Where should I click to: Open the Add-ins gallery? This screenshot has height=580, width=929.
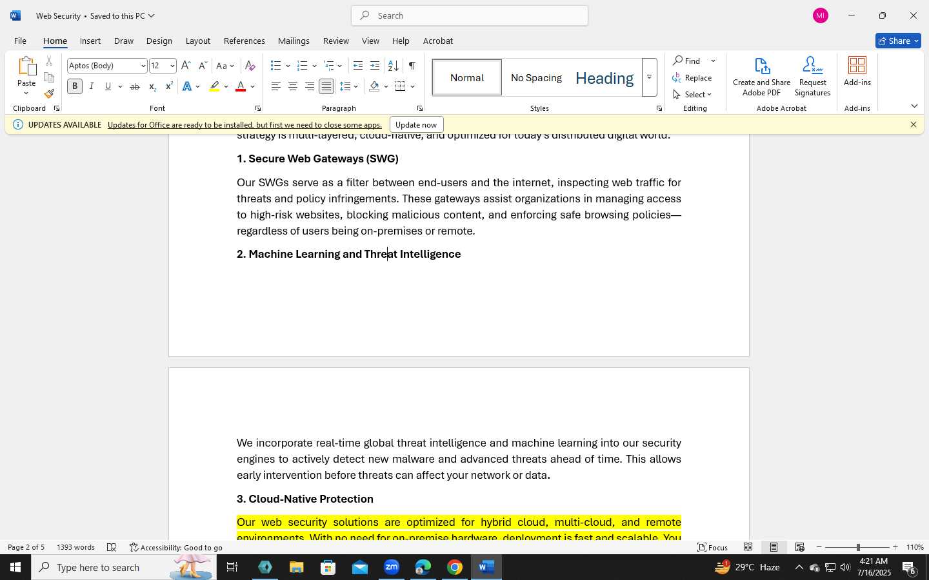[857, 72]
